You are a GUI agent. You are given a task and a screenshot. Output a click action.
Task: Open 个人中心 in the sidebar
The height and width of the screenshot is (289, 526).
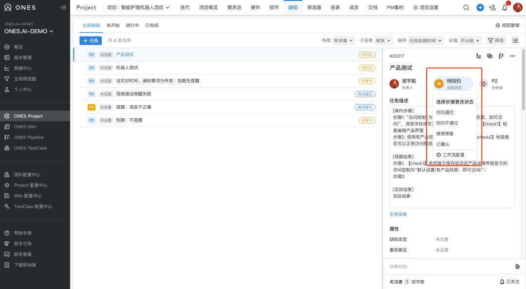[x=22, y=90]
